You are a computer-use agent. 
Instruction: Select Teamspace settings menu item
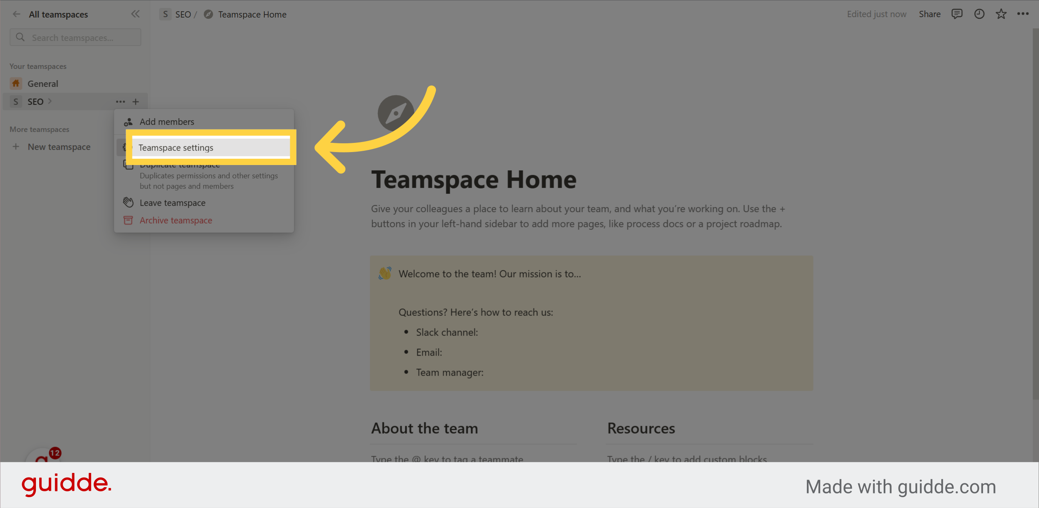[x=176, y=147]
